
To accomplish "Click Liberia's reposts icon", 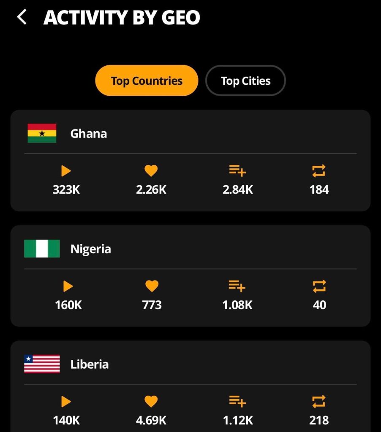I will pyautogui.click(x=319, y=402).
